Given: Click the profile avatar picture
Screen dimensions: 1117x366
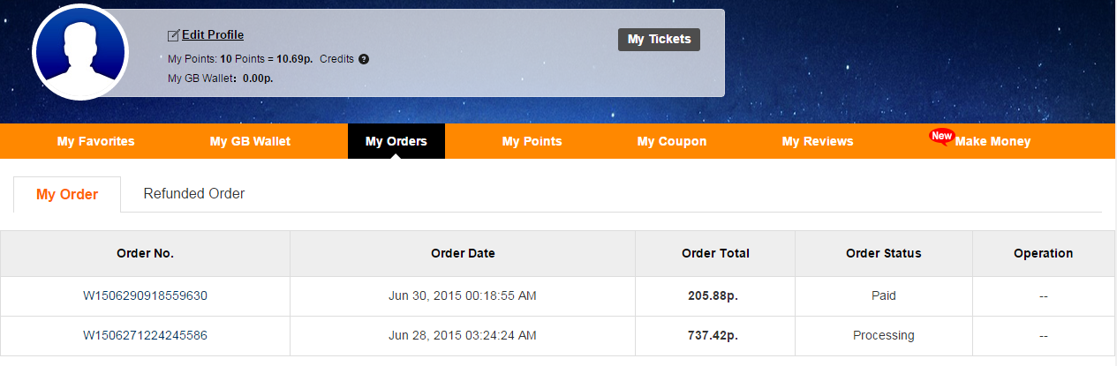Looking at the screenshot, I should coord(80,52).
